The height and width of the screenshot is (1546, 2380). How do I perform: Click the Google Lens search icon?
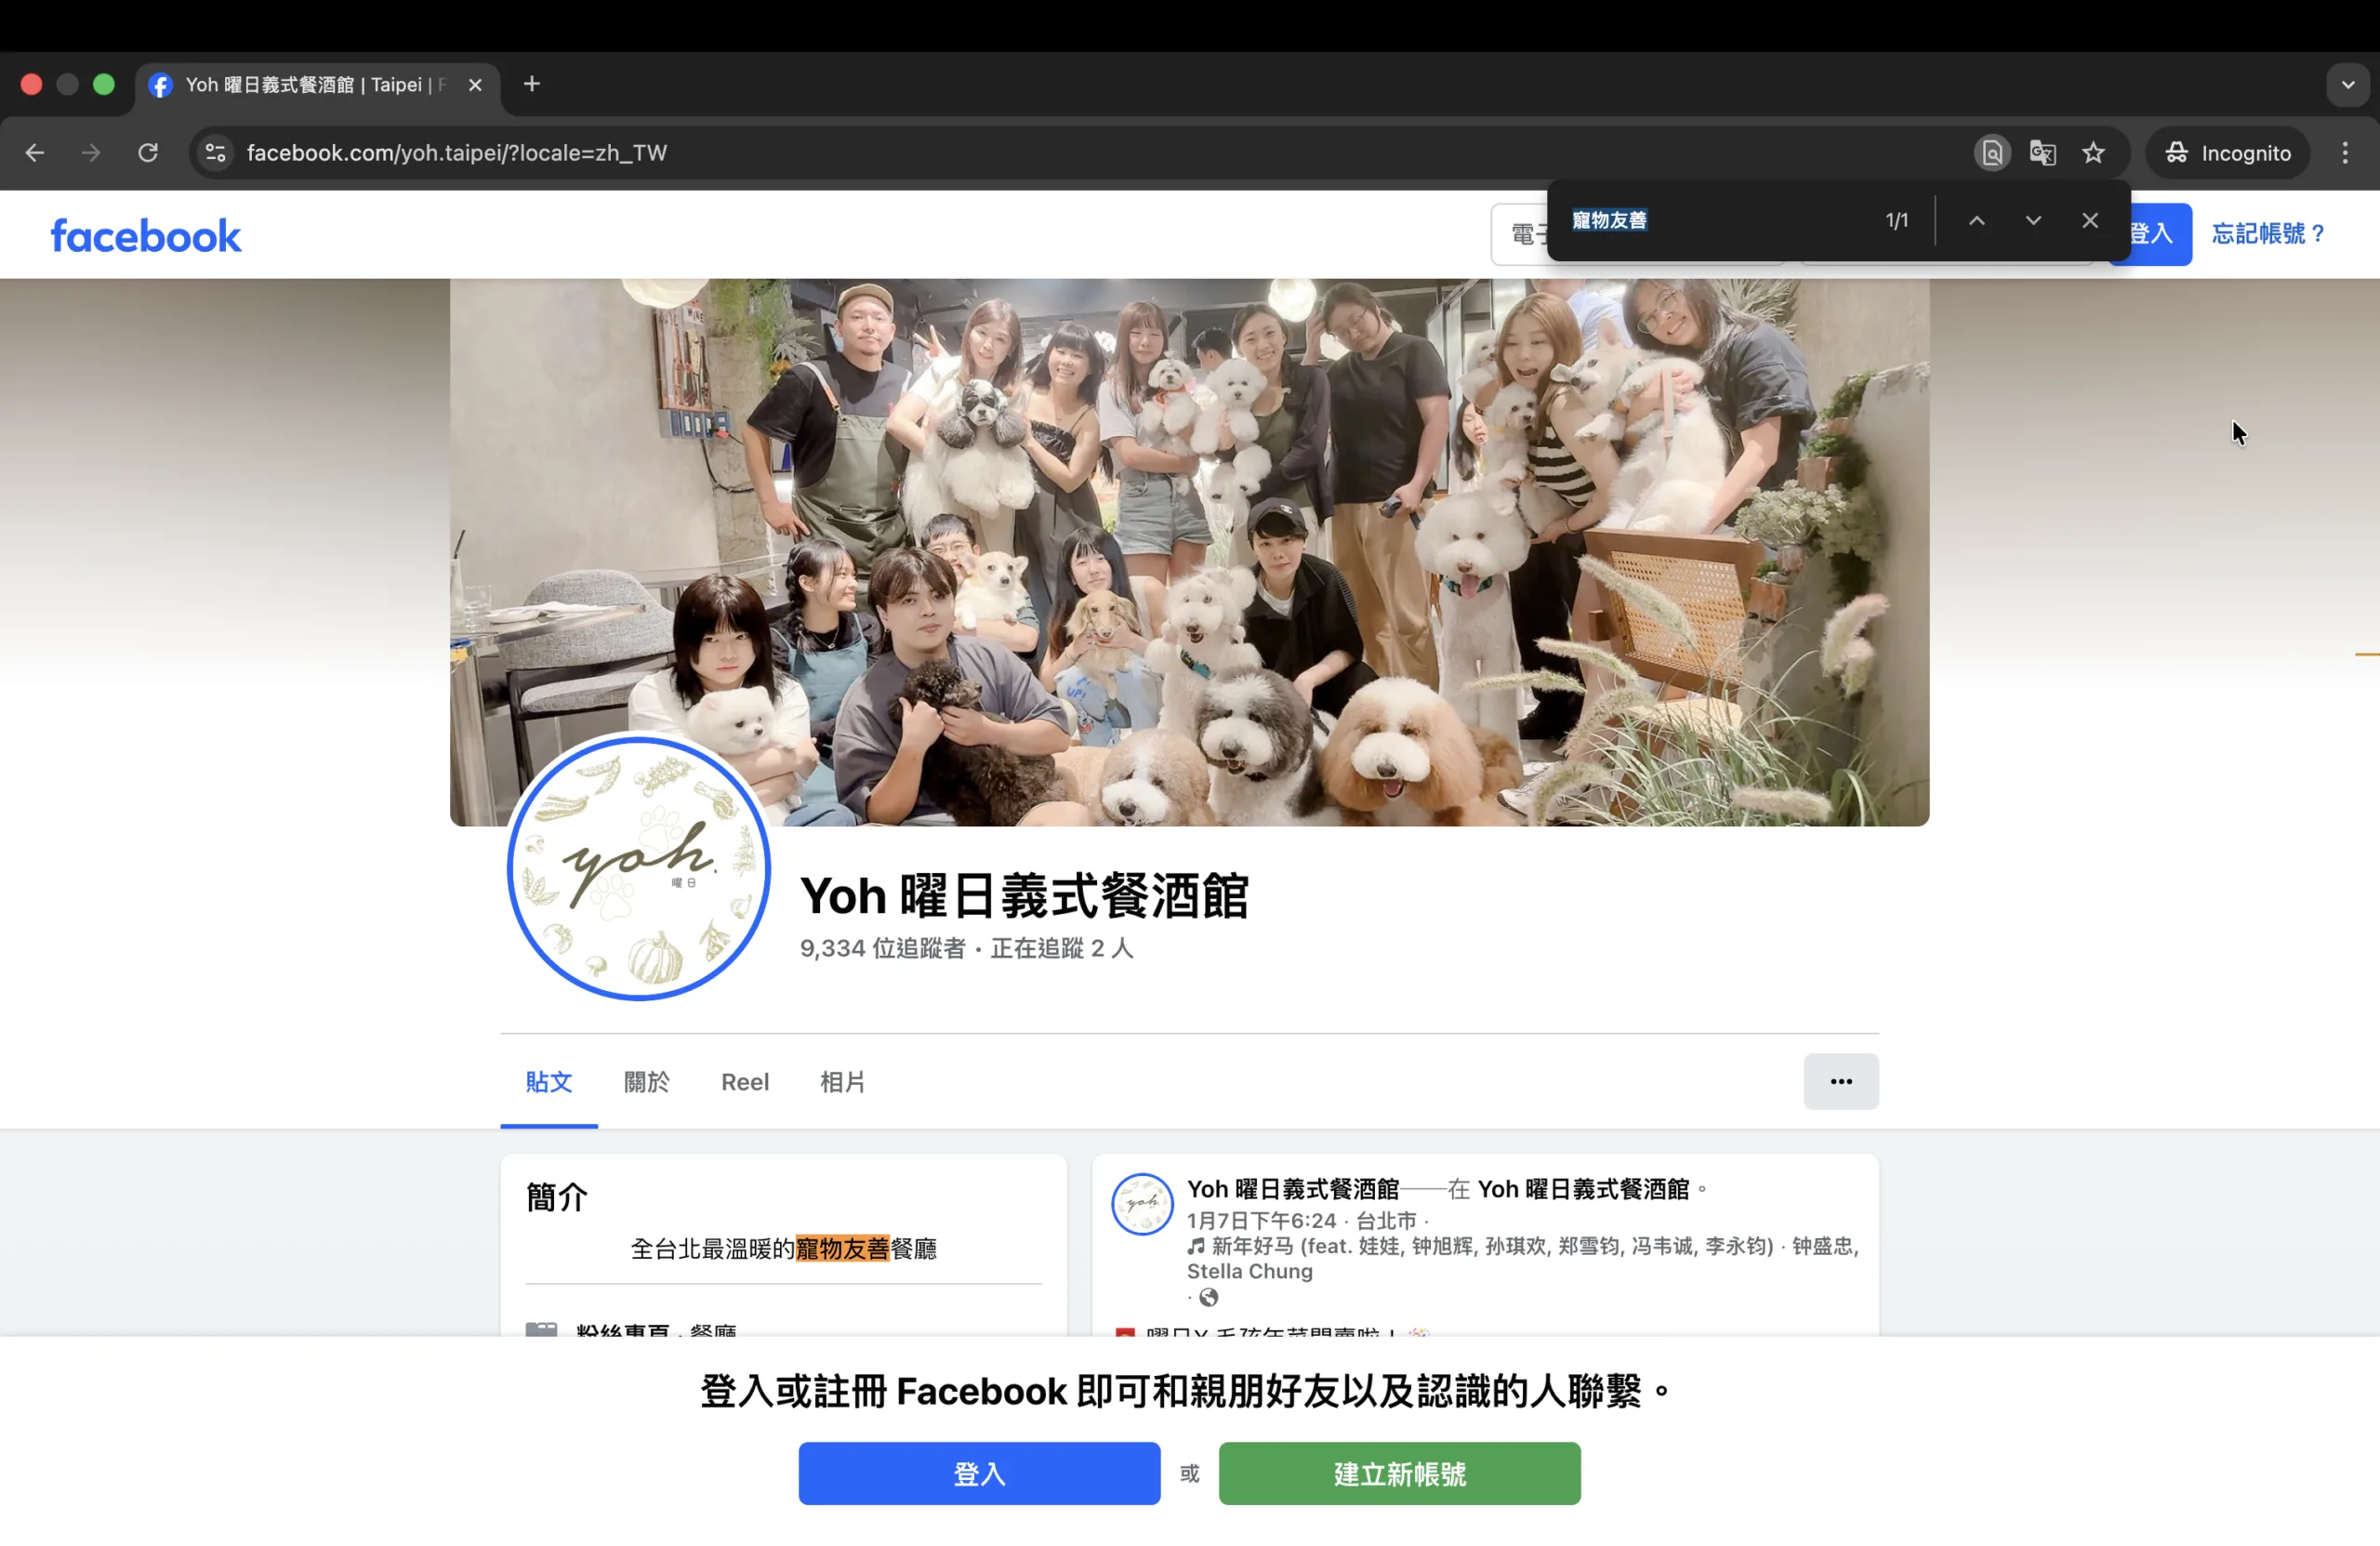tap(1991, 153)
